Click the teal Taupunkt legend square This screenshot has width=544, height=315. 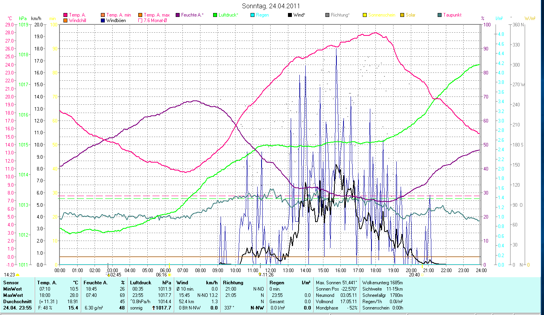(439, 15)
